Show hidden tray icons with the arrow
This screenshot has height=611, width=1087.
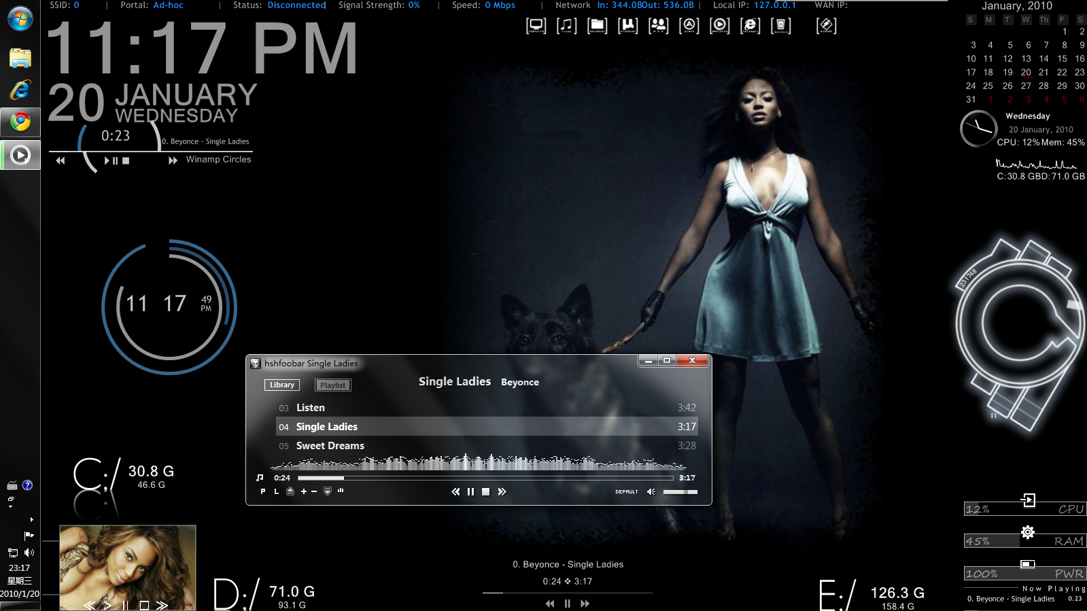pos(31,520)
